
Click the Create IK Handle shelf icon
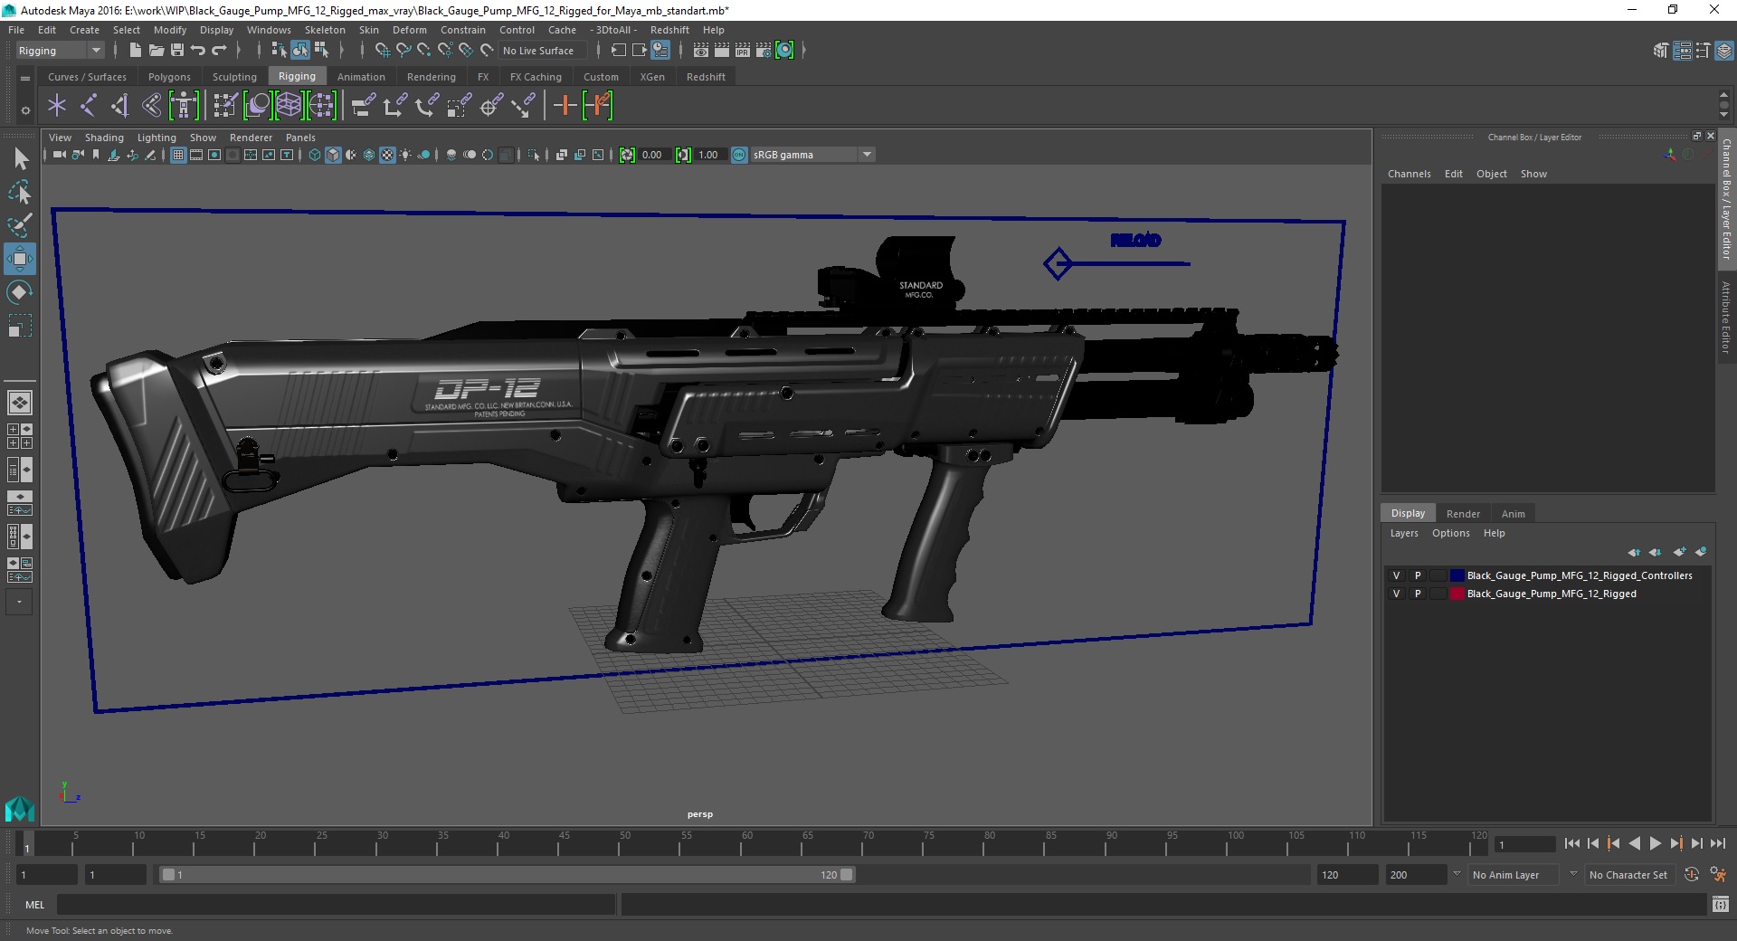pos(119,106)
